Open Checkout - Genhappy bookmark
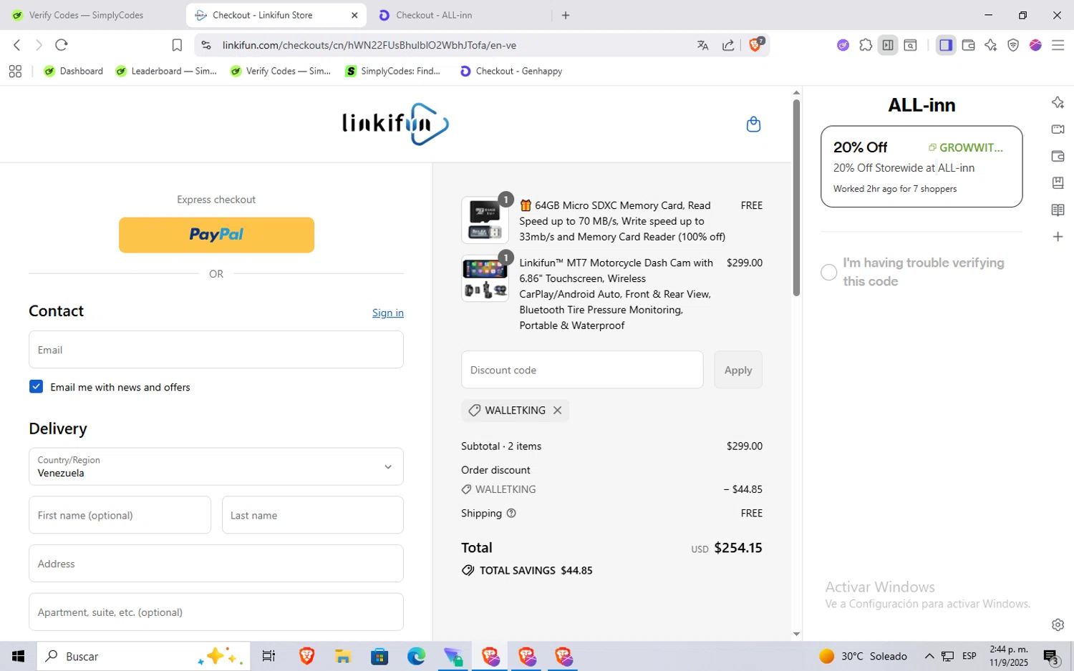Screen dimensions: 1074x671 coord(511,72)
